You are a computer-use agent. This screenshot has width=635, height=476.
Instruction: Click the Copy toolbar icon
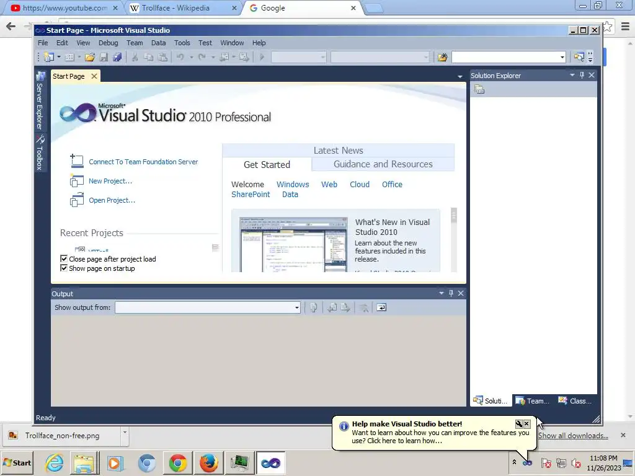click(x=149, y=58)
